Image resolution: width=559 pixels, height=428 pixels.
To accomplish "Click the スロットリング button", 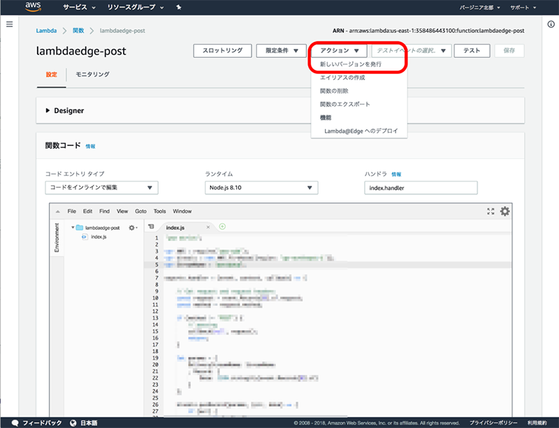I will (x=222, y=51).
